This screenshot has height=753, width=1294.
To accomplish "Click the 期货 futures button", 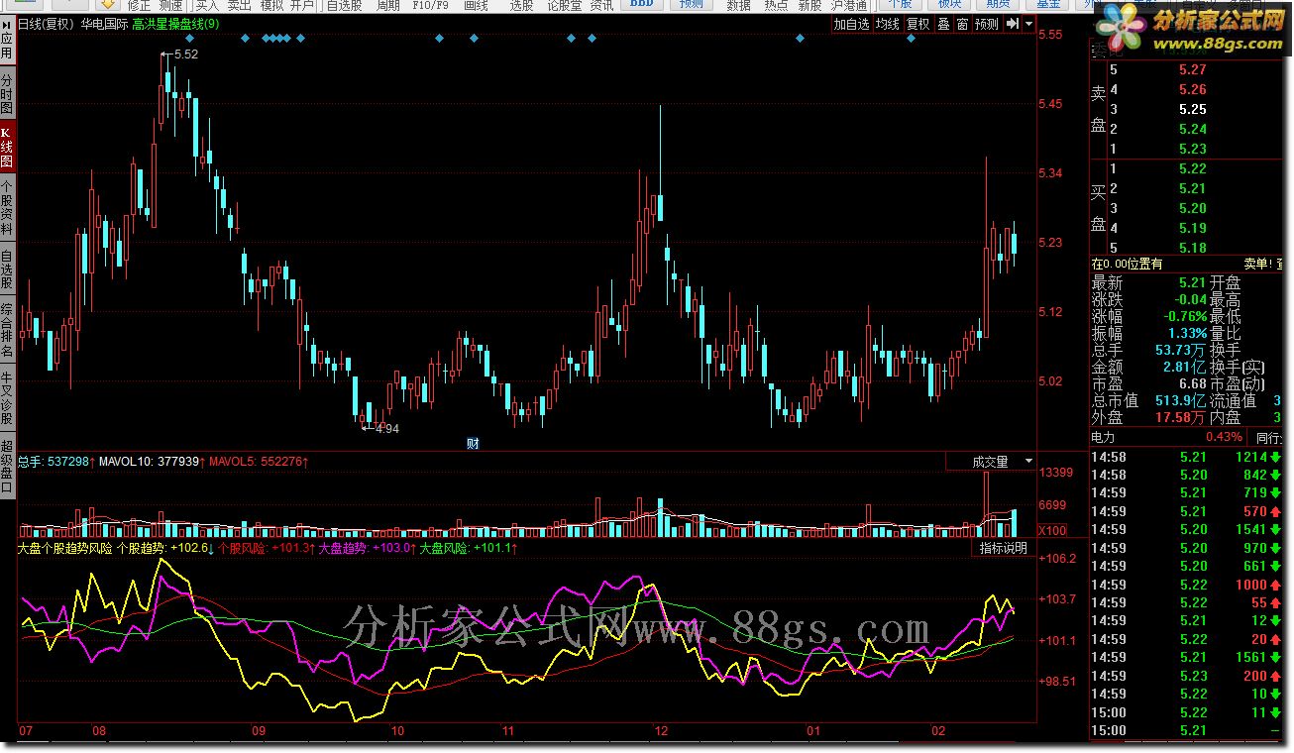I will [999, 5].
